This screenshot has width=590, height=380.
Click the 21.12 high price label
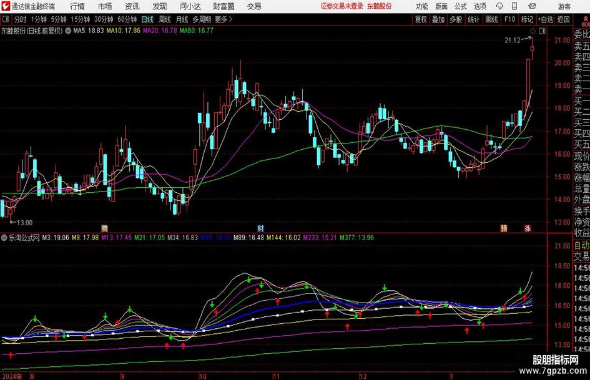tap(513, 41)
